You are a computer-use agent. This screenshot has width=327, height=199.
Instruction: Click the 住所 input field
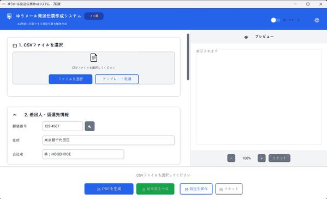(x=109, y=141)
